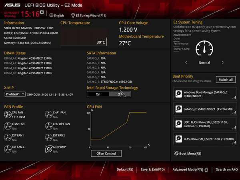
Task: Click DIMM_A2: Kingston 4096MB 2133MHz entry
Action: click(x=28, y=63)
